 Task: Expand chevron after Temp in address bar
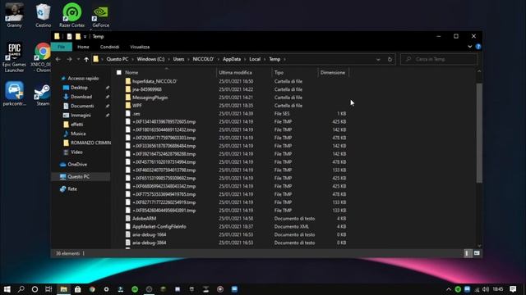284,59
